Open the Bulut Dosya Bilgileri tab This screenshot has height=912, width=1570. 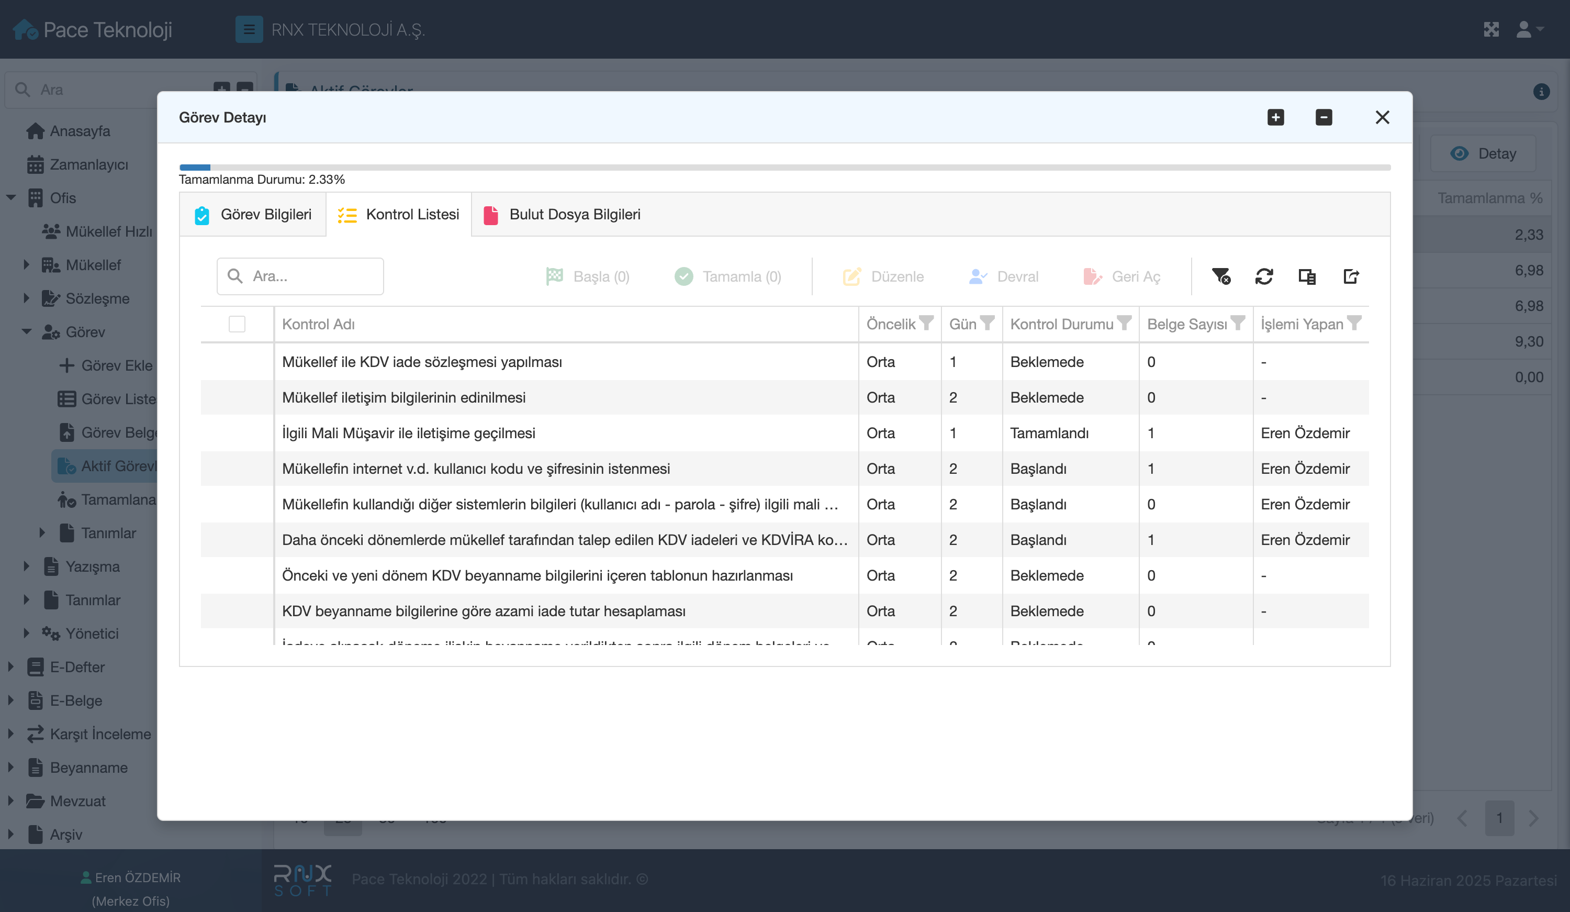coord(562,215)
